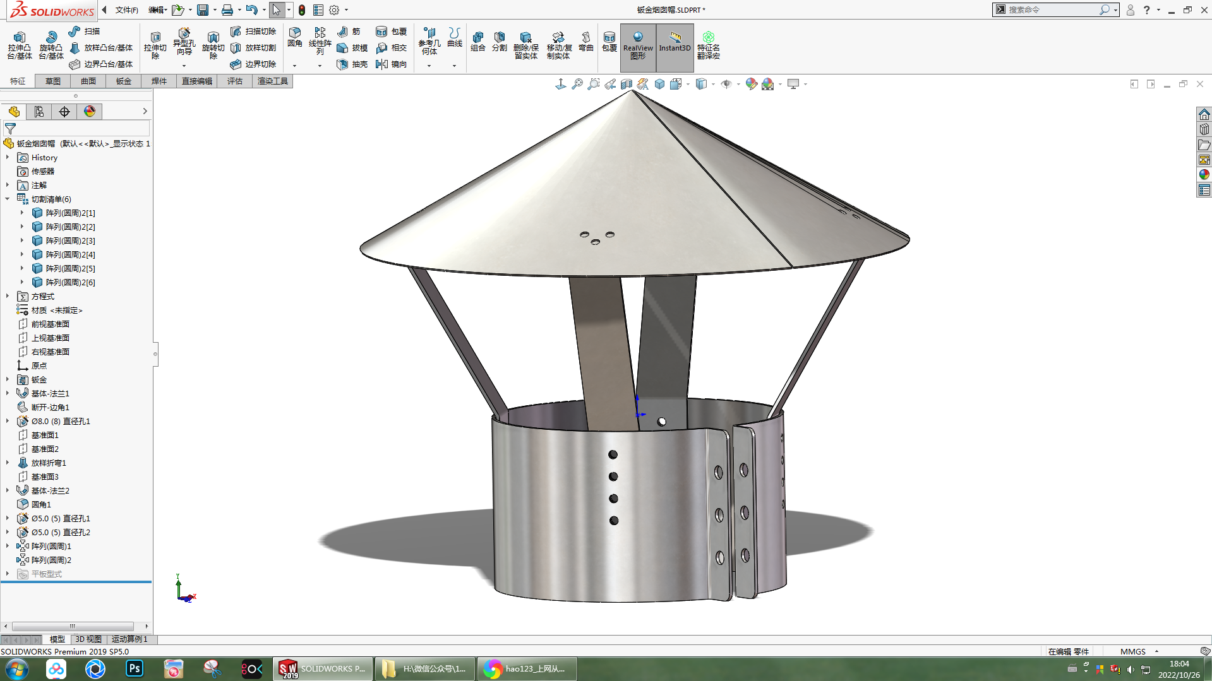1212x681 pixels.
Task: Choose the 扫描 sweep tool
Action: [x=84, y=31]
